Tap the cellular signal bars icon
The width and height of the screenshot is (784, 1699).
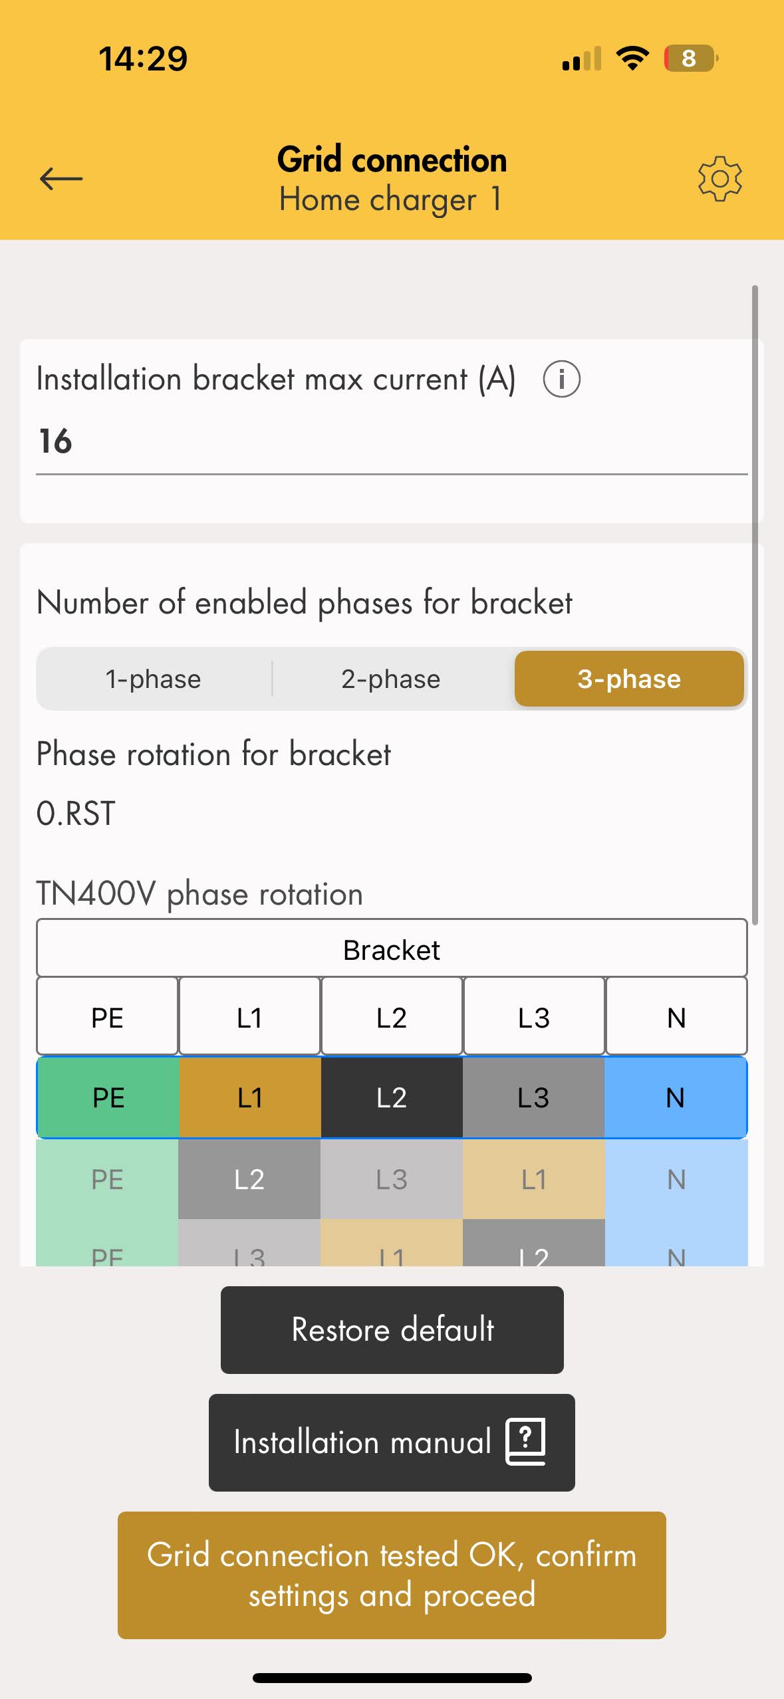[582, 59]
